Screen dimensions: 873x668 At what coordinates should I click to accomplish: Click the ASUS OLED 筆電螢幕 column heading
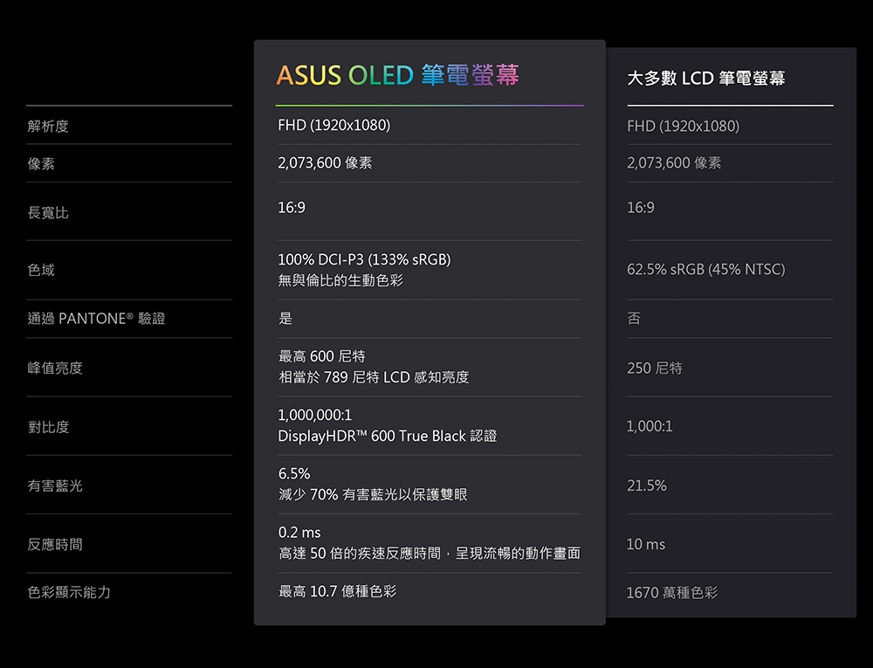[397, 76]
